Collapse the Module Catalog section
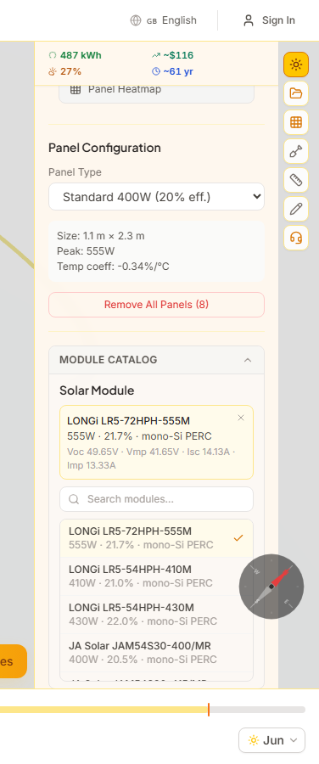Image resolution: width=319 pixels, height=764 pixels. 248,360
